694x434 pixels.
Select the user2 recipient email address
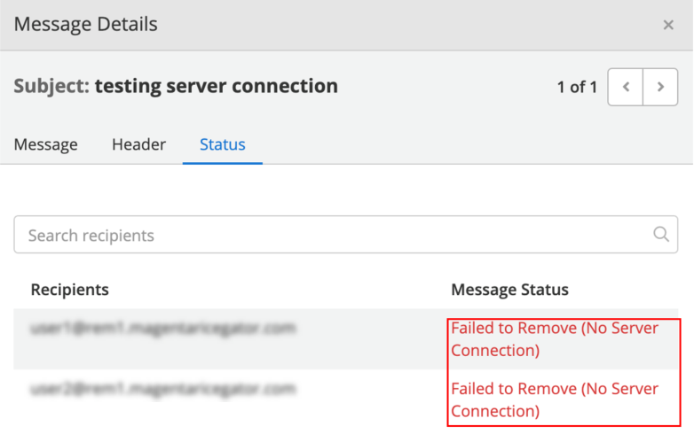[162, 389]
